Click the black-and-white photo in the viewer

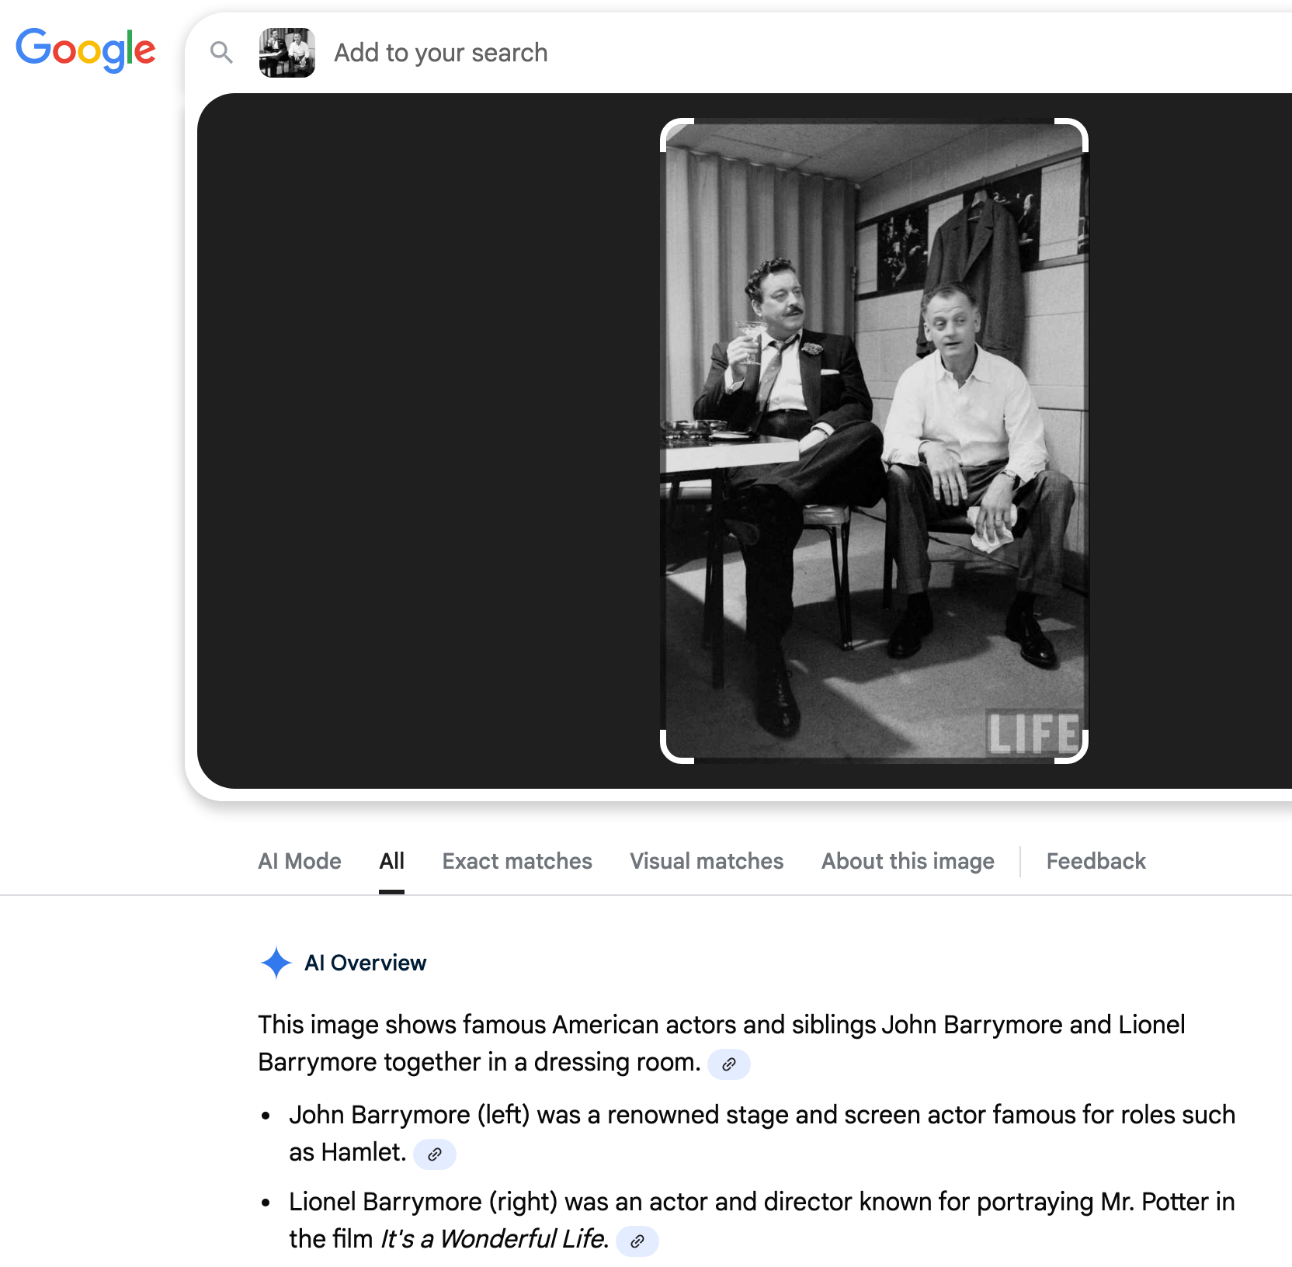[873, 441]
